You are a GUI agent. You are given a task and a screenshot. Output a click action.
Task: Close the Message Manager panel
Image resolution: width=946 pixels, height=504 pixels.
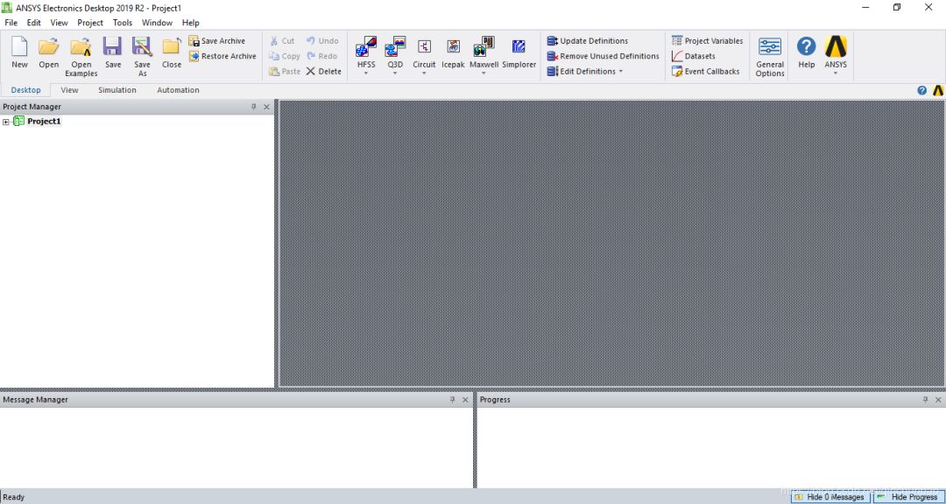click(465, 400)
